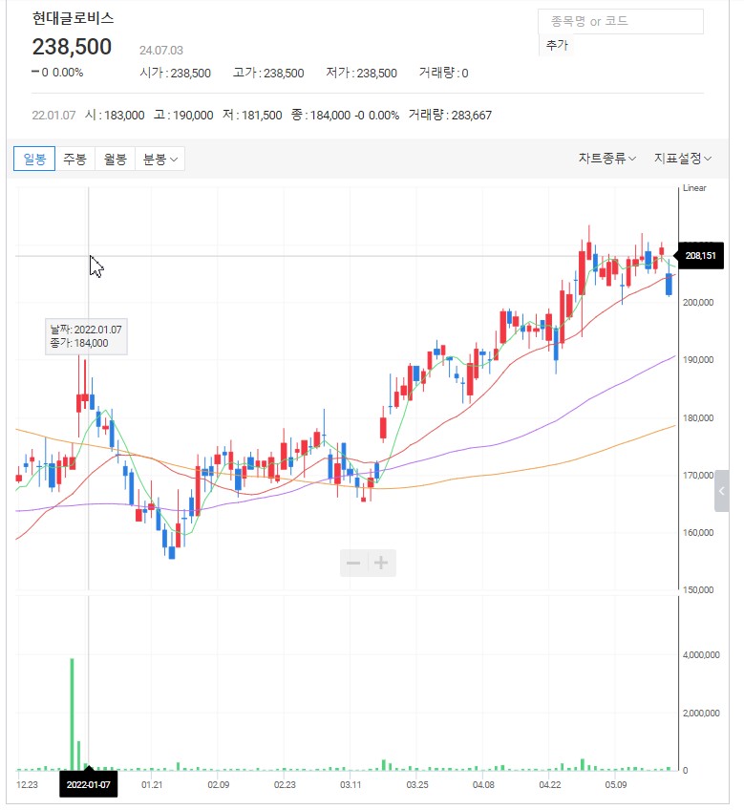The height and width of the screenshot is (810, 744).
Task: Open the 차트종류 chart type dropdown
Action: click(606, 158)
